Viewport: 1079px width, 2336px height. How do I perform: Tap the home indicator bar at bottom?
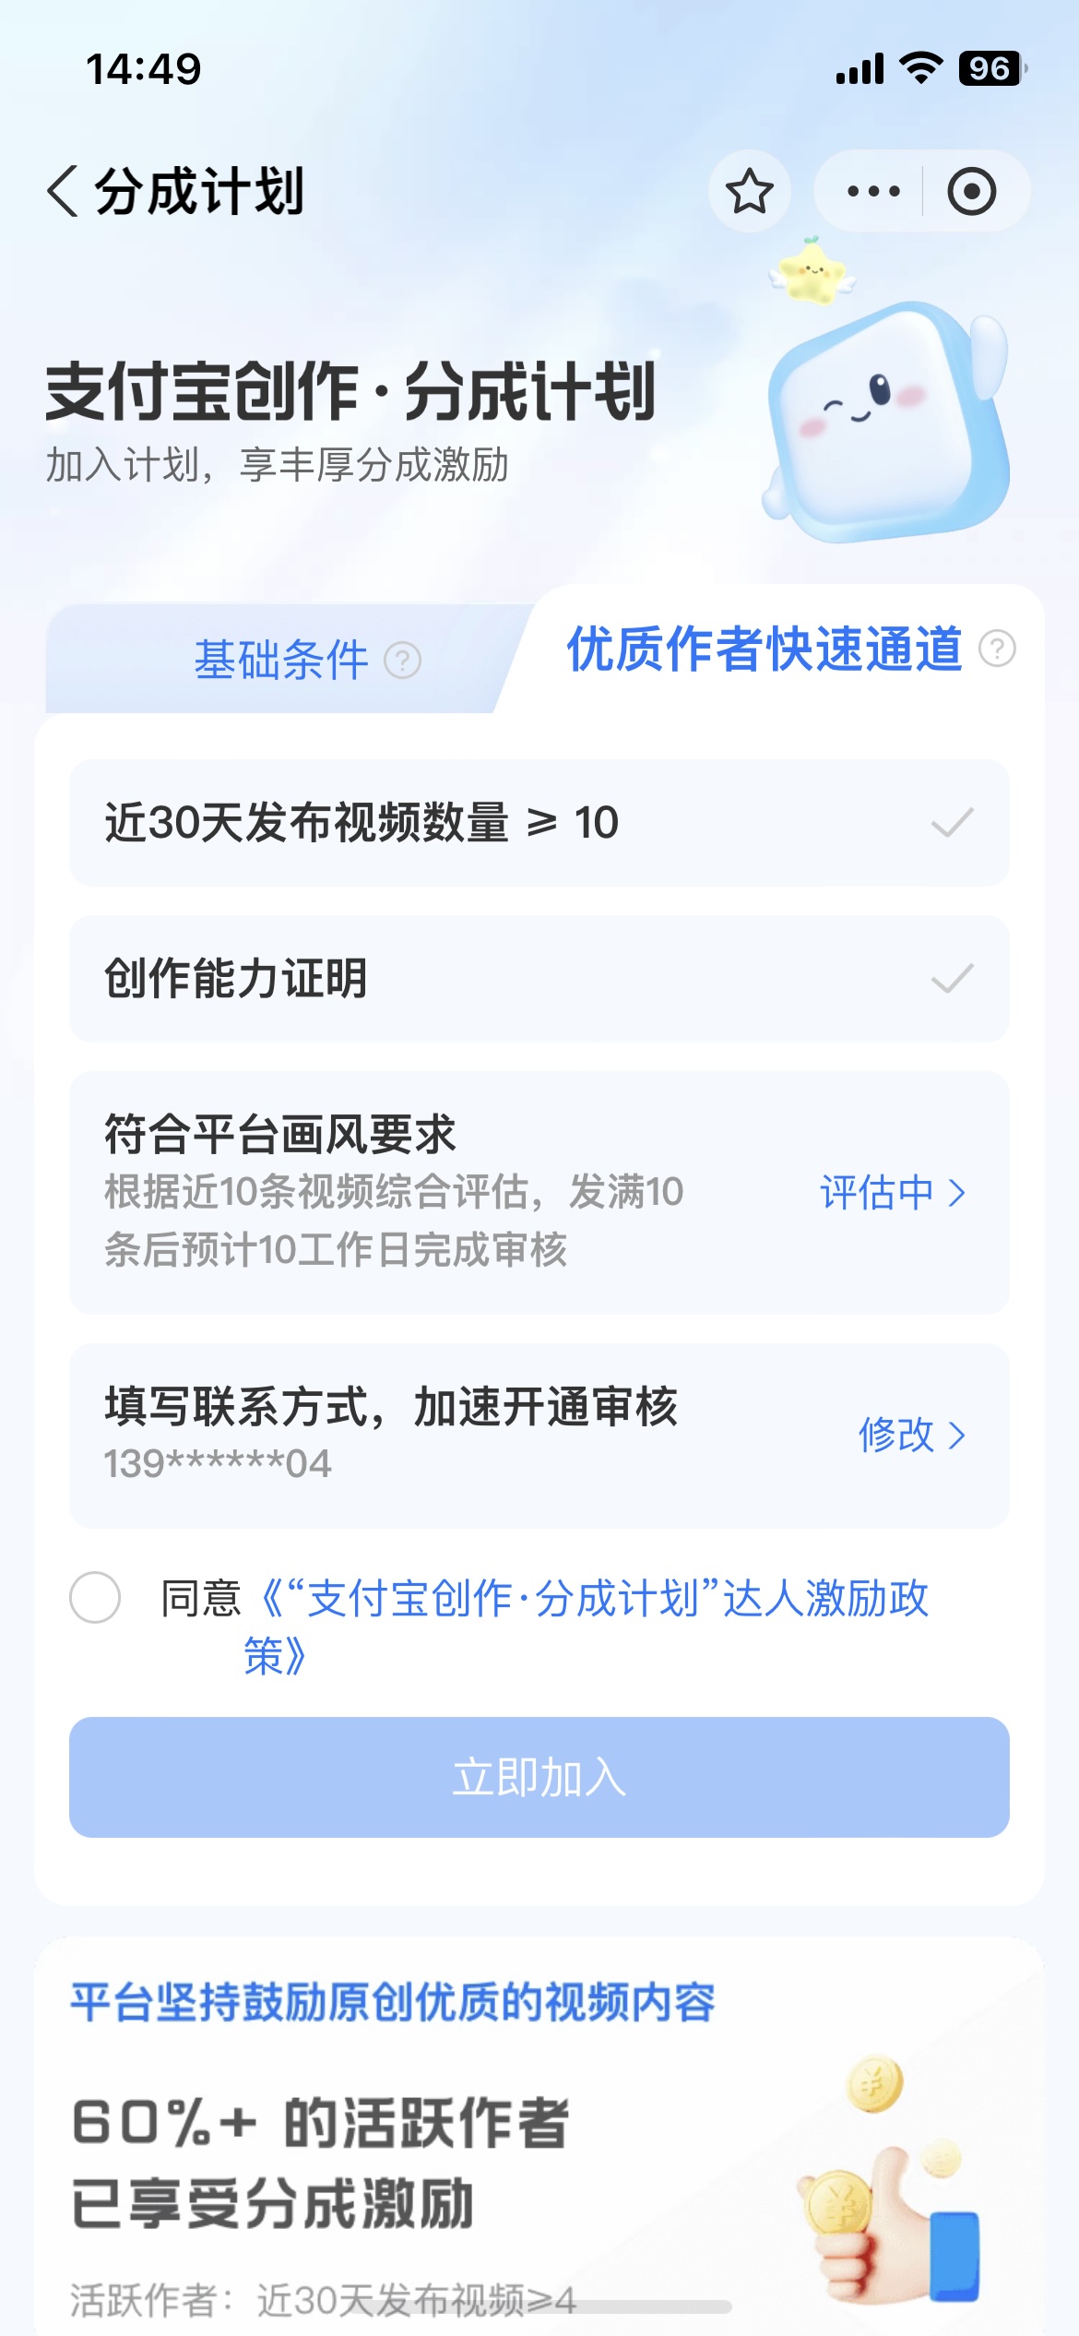click(539, 2306)
